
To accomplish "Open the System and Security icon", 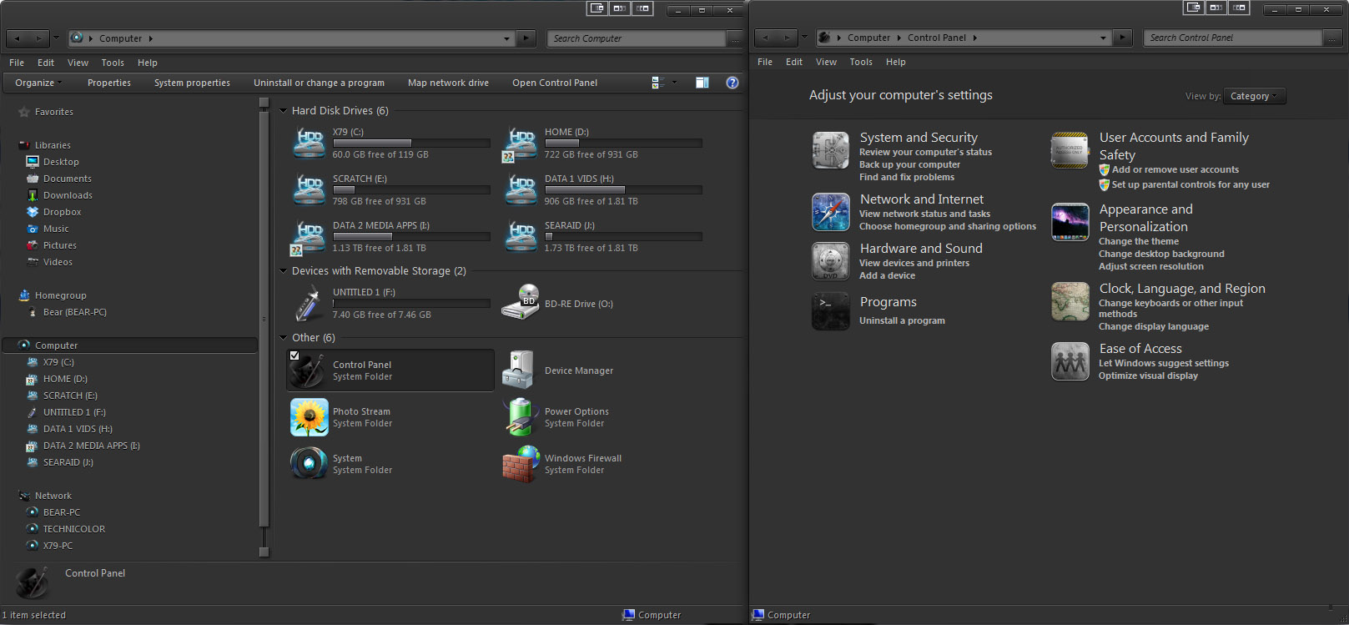I will click(830, 151).
